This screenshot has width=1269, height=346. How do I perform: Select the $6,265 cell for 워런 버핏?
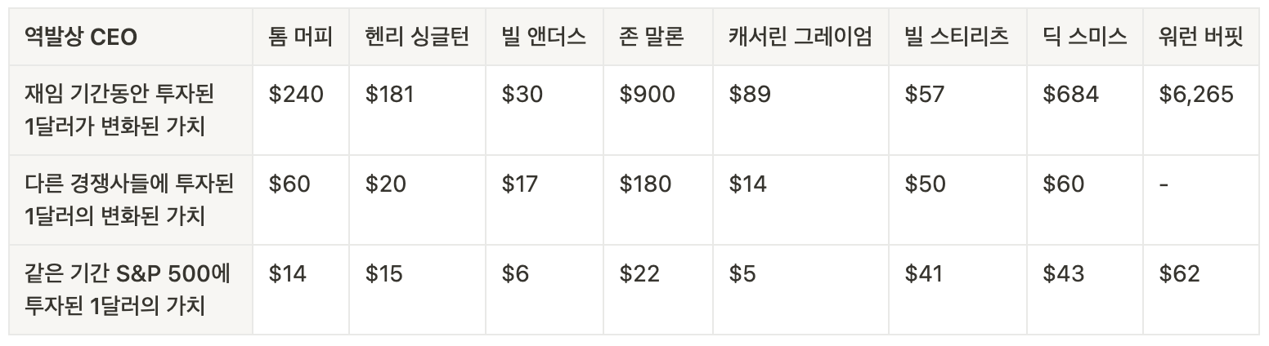[x=1201, y=111]
